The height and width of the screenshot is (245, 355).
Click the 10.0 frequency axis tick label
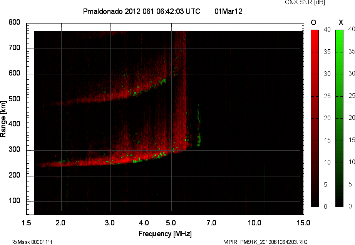254,223
